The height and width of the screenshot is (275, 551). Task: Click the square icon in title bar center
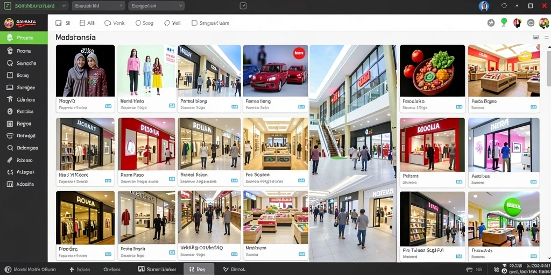[x=243, y=5]
